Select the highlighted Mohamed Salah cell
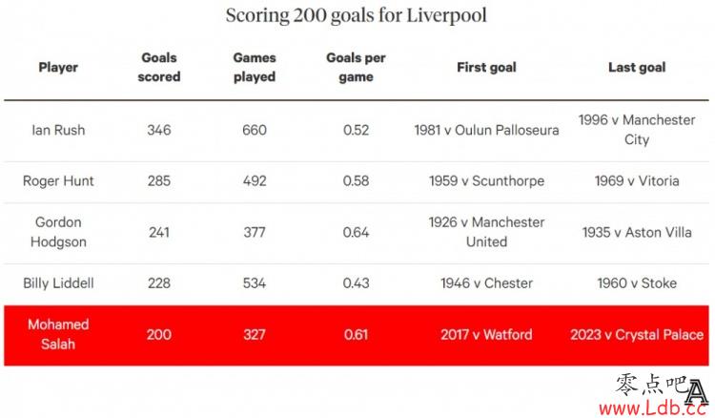The width and height of the screenshot is (715, 418). (x=58, y=334)
